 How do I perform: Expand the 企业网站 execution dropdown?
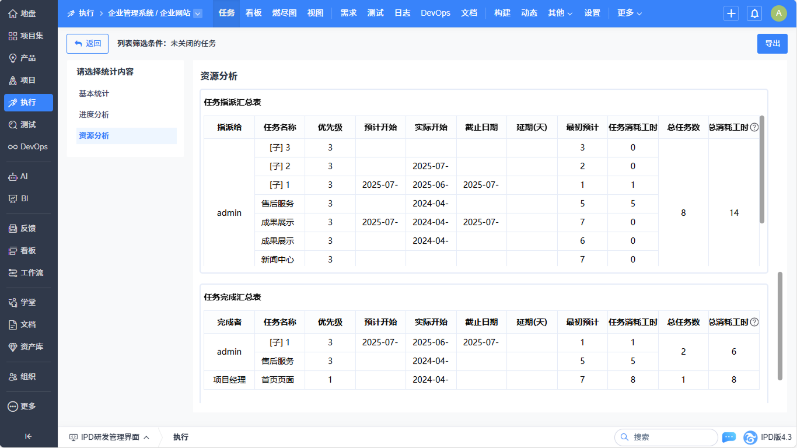tap(198, 13)
